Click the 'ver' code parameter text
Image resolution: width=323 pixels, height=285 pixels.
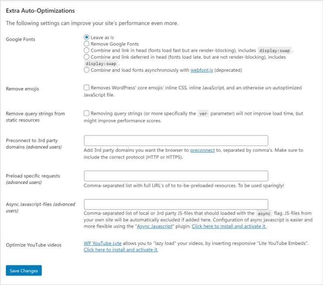tap(203, 114)
